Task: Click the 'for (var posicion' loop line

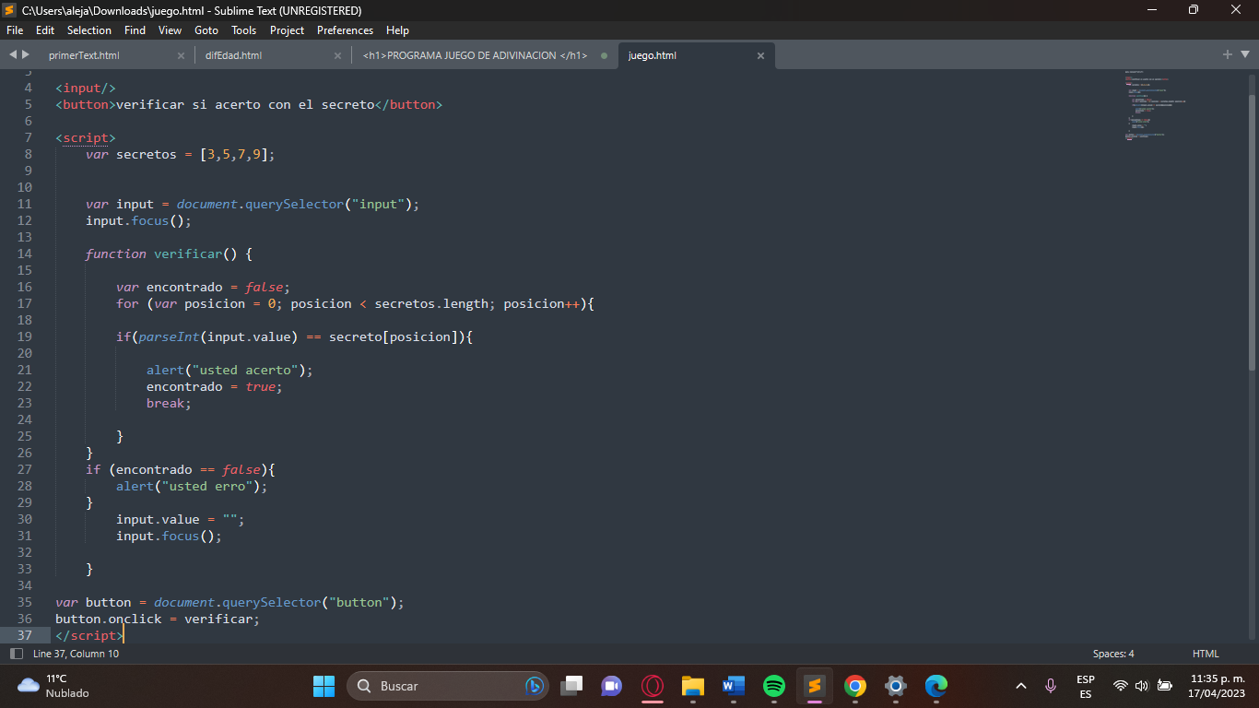Action: pyautogui.click(x=355, y=303)
